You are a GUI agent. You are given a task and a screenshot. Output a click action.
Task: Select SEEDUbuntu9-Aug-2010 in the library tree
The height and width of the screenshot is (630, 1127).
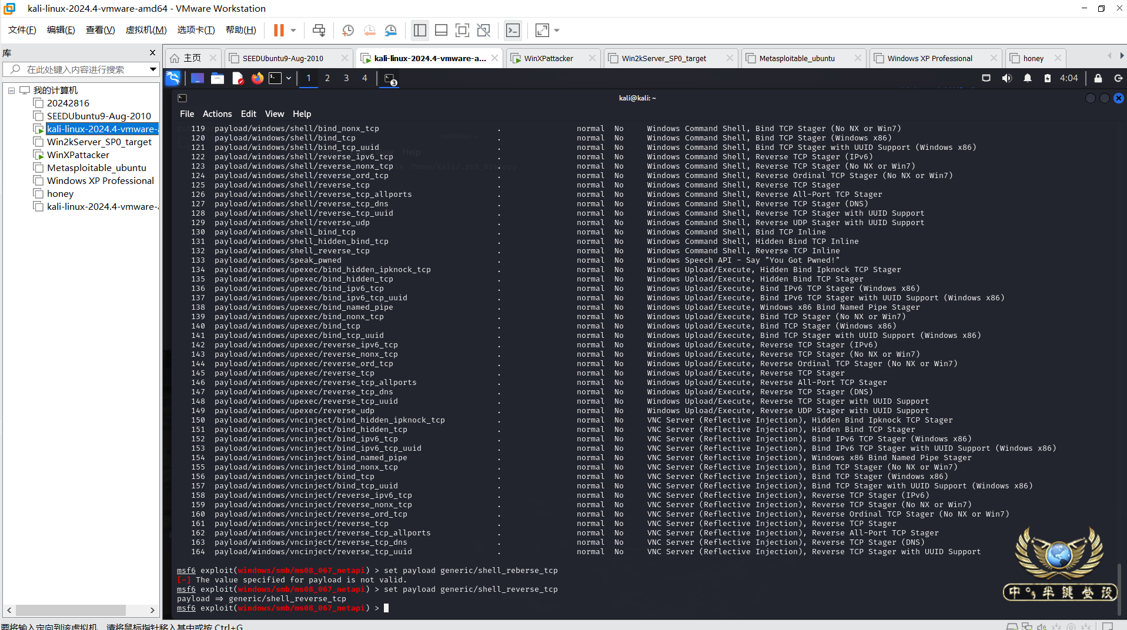99,116
